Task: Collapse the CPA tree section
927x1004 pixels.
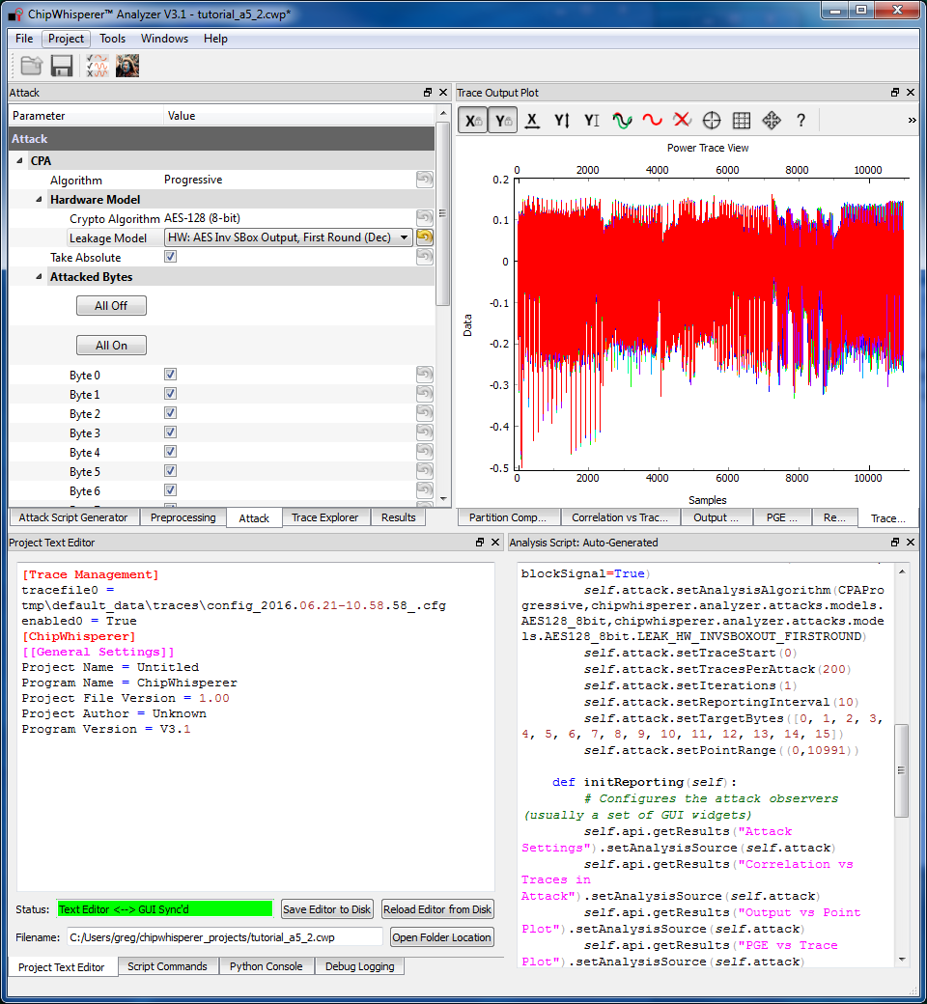Action: coord(20,161)
